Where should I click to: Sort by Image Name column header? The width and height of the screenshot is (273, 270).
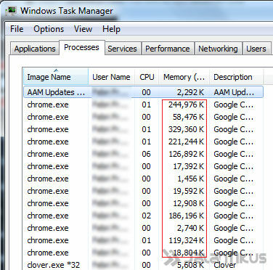click(x=56, y=77)
